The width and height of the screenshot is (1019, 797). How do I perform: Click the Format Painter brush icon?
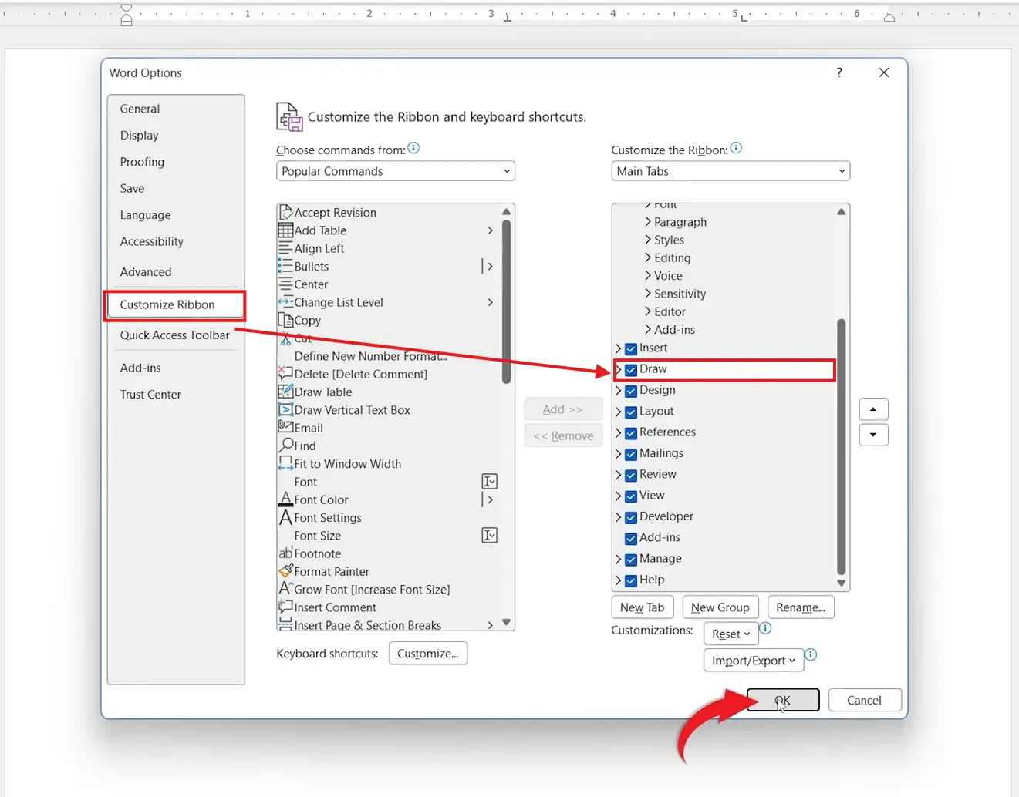(x=285, y=571)
